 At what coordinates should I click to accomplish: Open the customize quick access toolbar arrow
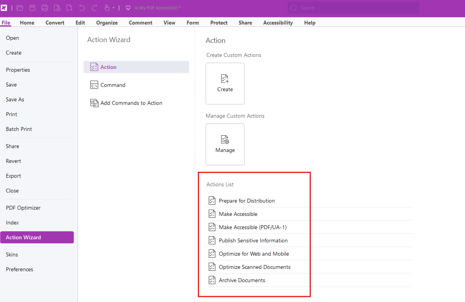[x=128, y=8]
